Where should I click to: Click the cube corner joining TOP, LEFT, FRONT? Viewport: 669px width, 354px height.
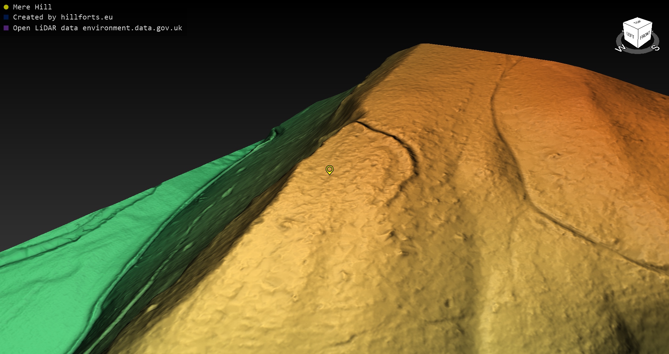638,29
